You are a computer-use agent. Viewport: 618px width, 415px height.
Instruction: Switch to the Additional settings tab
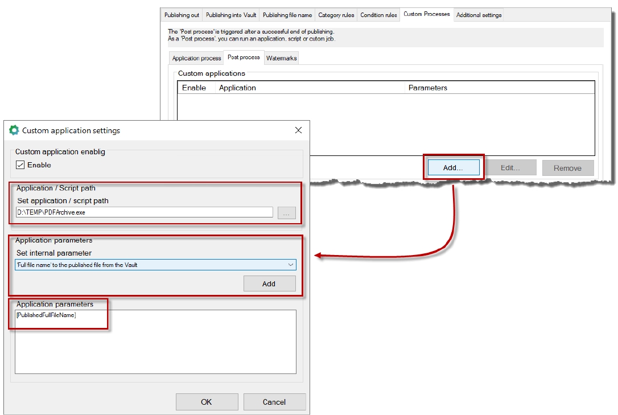click(x=479, y=15)
